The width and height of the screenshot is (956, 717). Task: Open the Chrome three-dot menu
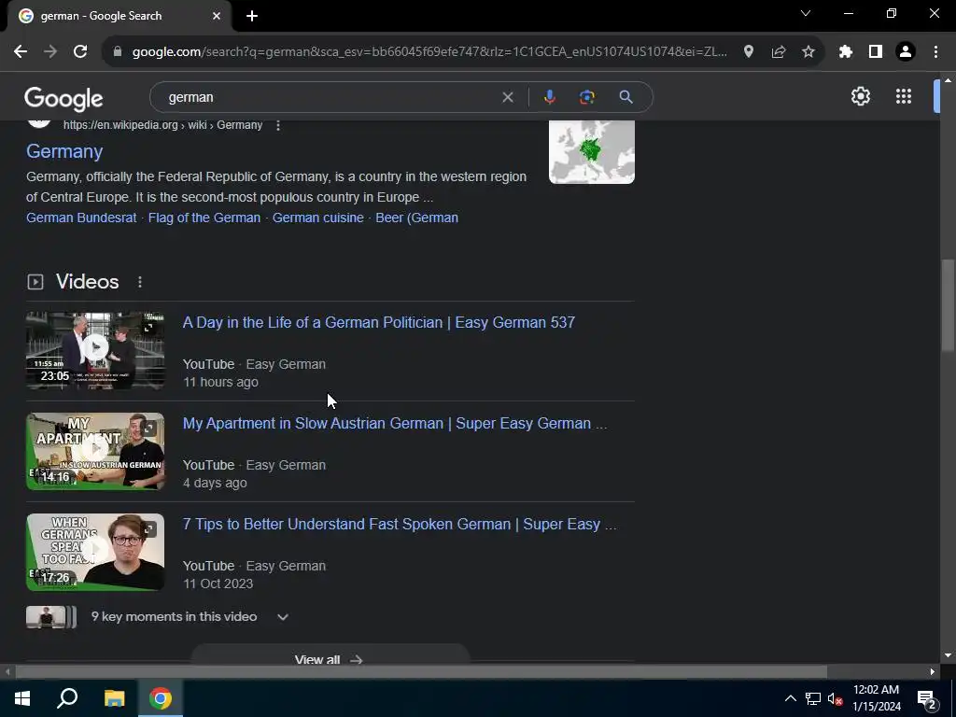pyautogui.click(x=935, y=52)
